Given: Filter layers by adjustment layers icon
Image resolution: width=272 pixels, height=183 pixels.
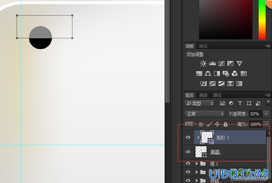Looking at the screenshot, I should click(x=231, y=103).
